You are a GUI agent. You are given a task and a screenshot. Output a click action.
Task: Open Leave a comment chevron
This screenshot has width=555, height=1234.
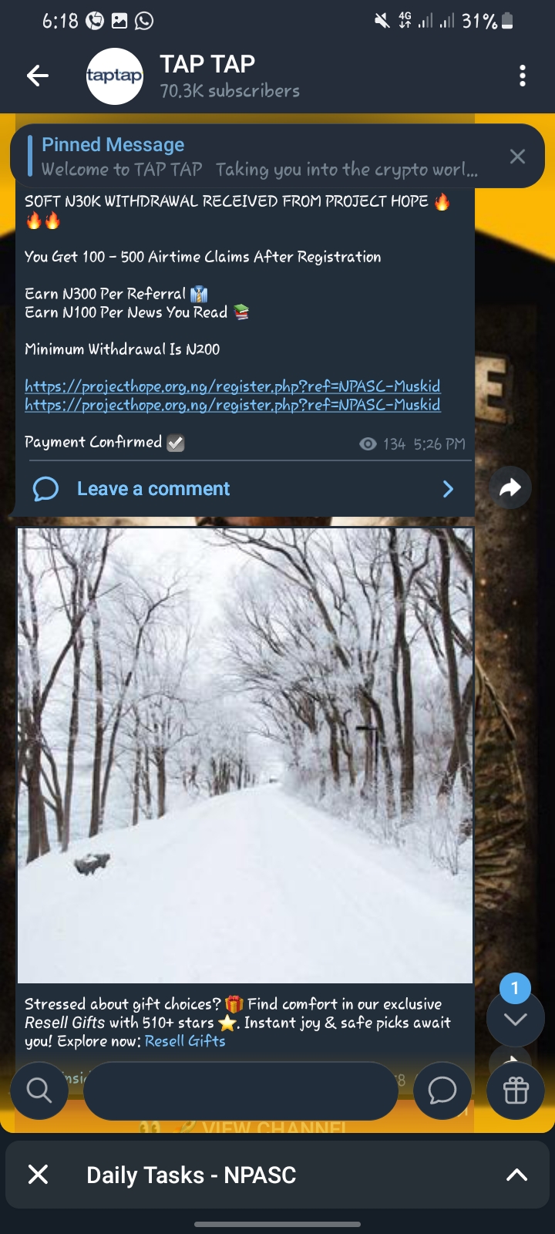pyautogui.click(x=448, y=489)
